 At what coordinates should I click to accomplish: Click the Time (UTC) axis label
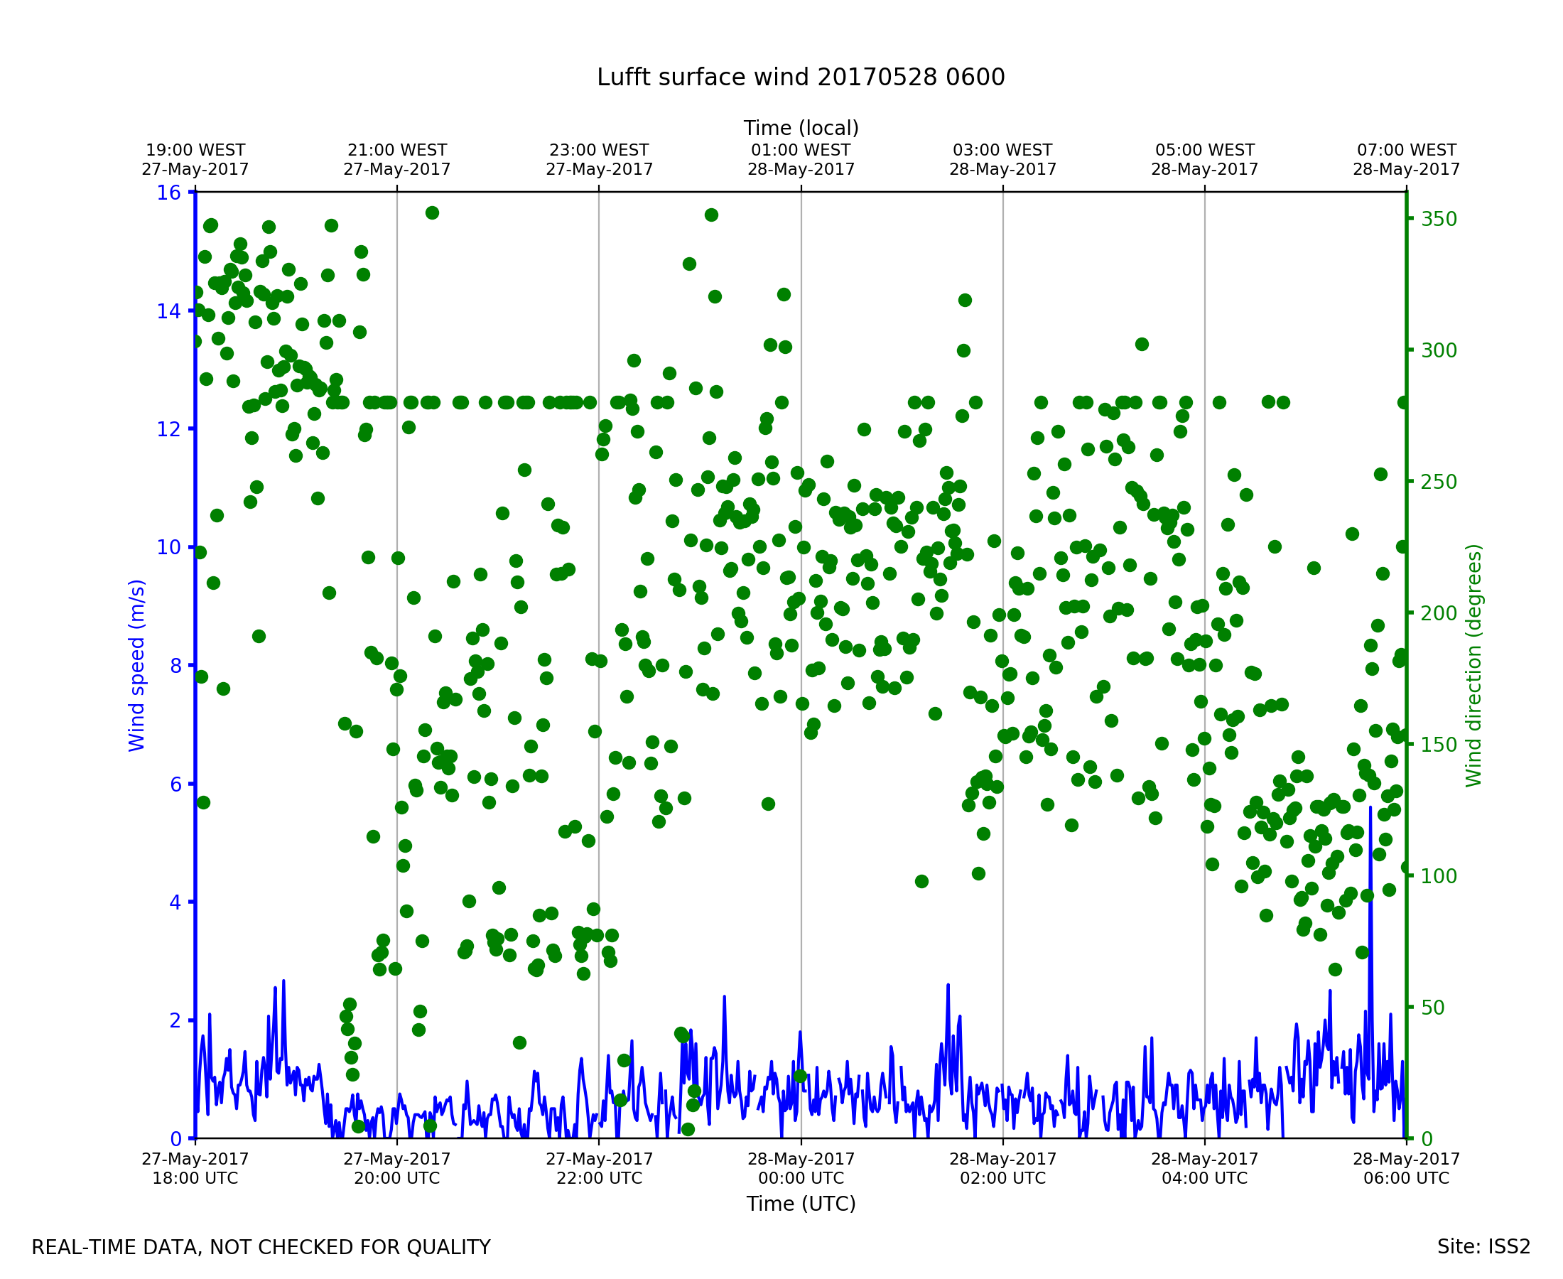coord(801,1204)
